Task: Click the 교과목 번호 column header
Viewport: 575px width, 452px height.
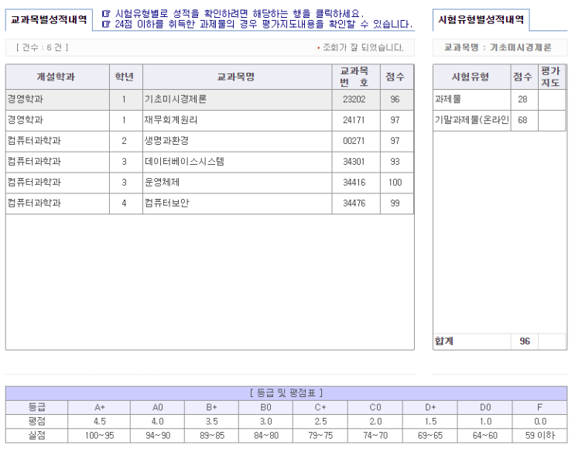Action: (x=356, y=77)
